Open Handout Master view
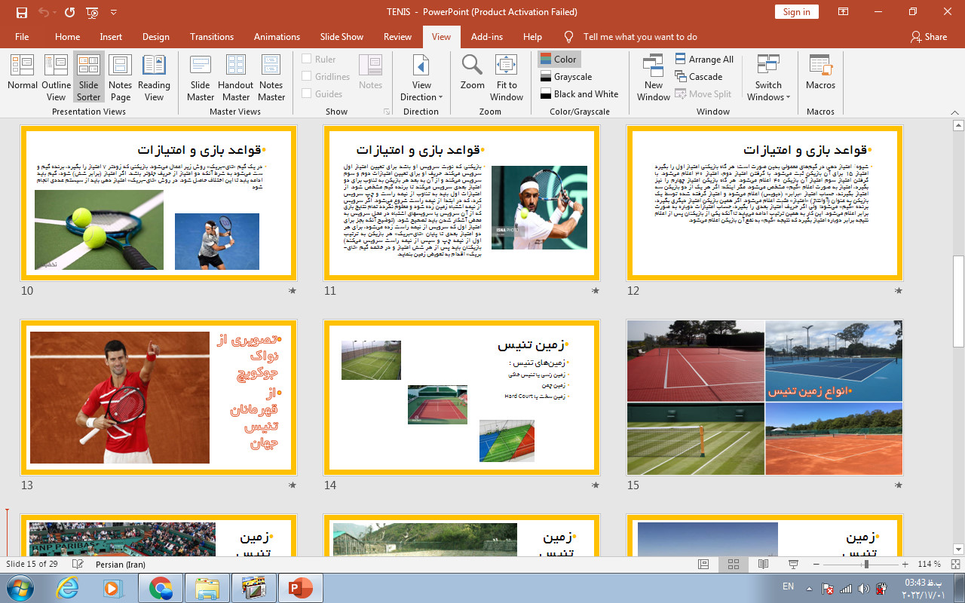 point(235,75)
